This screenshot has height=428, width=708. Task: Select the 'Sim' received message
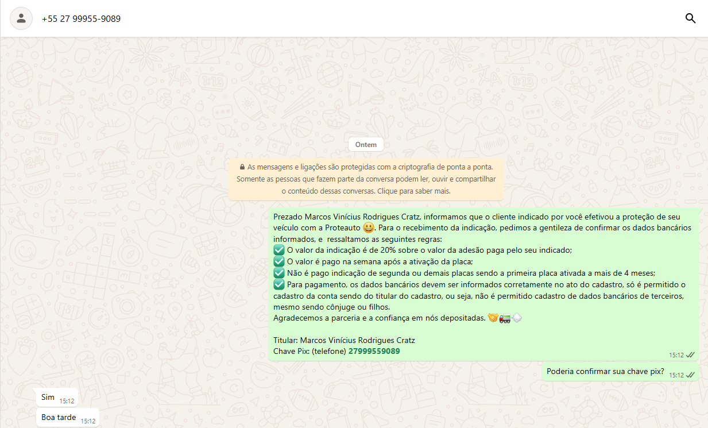click(48, 398)
